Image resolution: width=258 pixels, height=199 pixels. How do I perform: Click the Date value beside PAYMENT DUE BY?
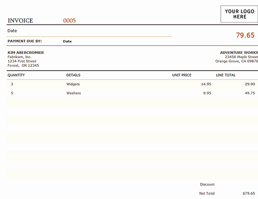pos(67,41)
